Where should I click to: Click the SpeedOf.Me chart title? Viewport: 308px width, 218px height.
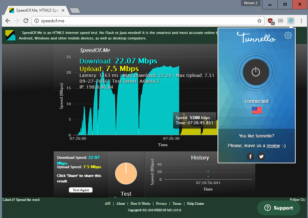click(95, 50)
